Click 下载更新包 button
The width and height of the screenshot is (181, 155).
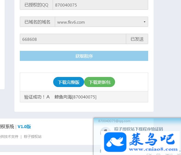pos(100,82)
